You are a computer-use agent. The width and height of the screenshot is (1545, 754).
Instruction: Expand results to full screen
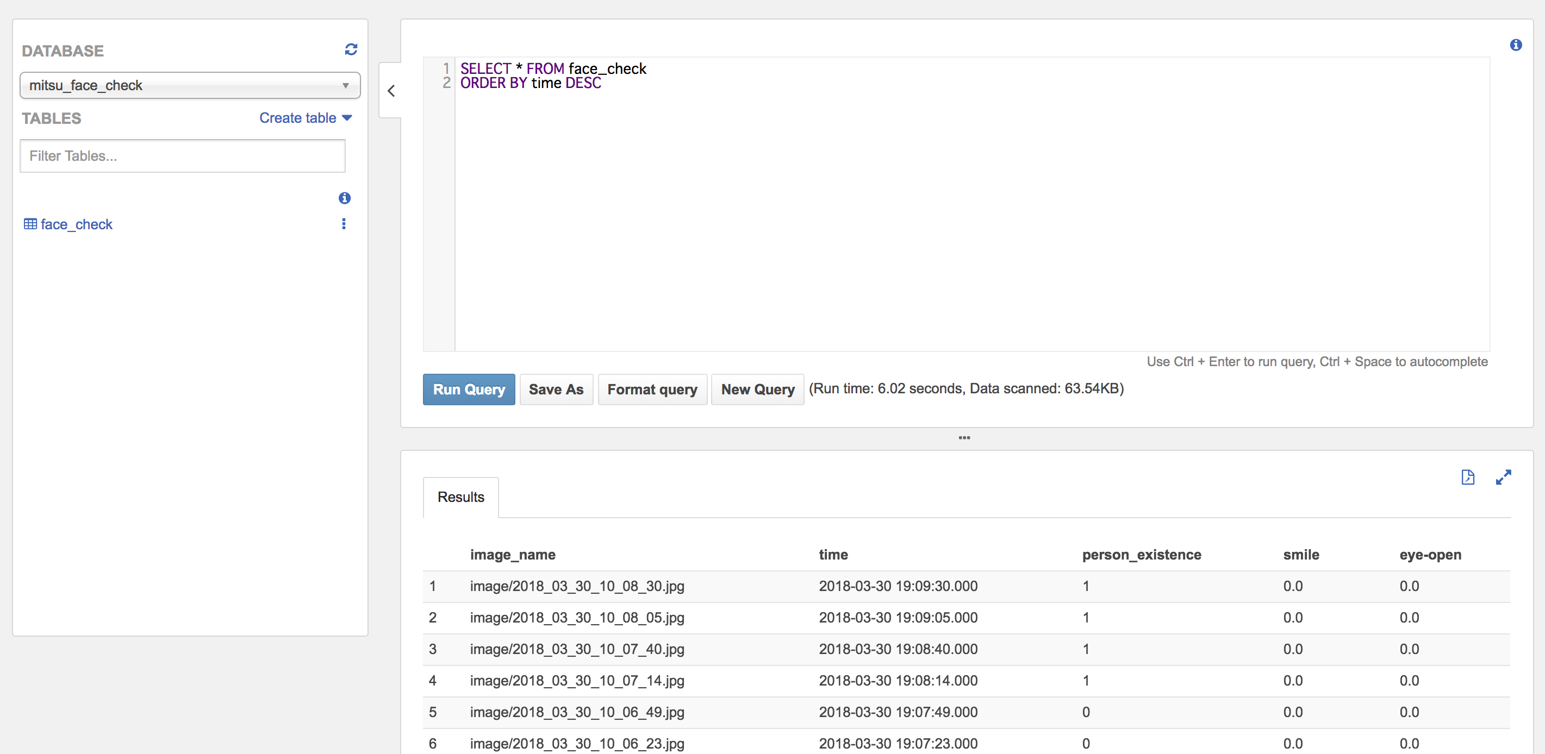pos(1503,477)
